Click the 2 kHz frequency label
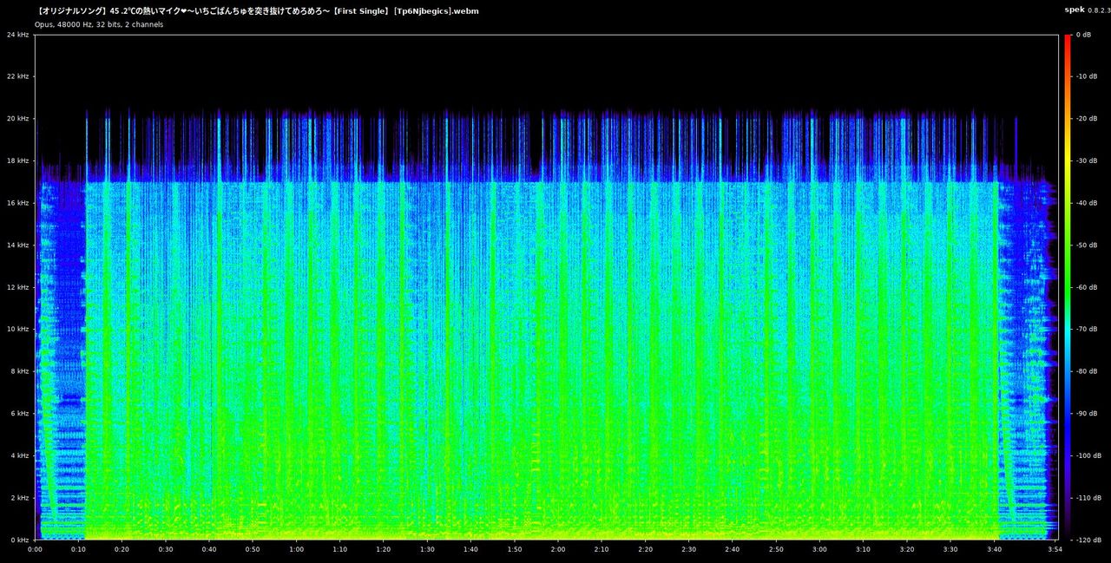Viewport: 1111px width, 563px height. pos(22,497)
